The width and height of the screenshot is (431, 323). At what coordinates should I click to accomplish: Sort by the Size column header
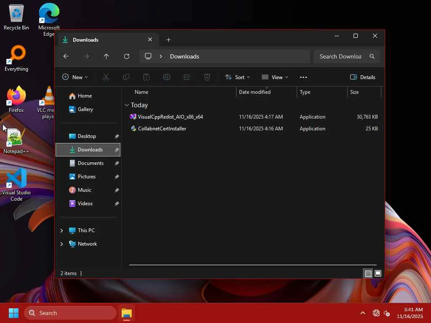coord(364,92)
